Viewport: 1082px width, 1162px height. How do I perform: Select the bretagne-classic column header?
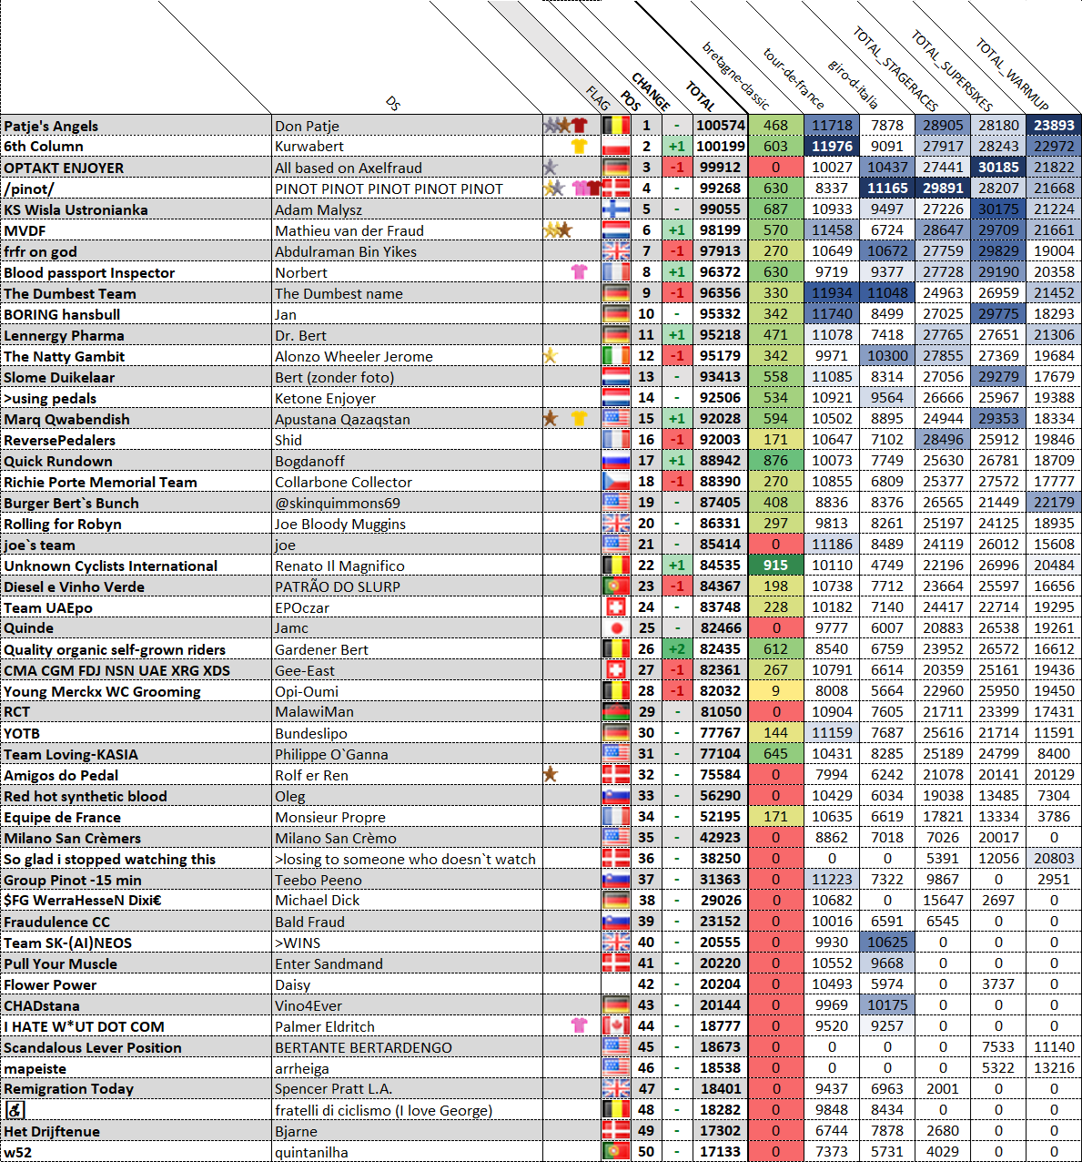pyautogui.click(x=736, y=76)
